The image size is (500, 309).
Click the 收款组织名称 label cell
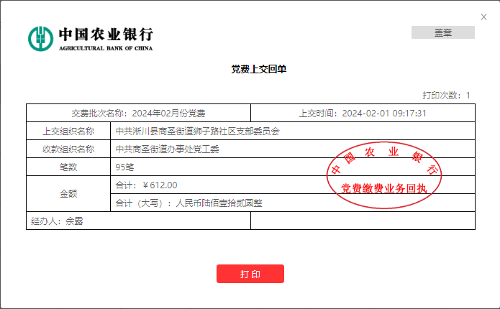(x=68, y=149)
